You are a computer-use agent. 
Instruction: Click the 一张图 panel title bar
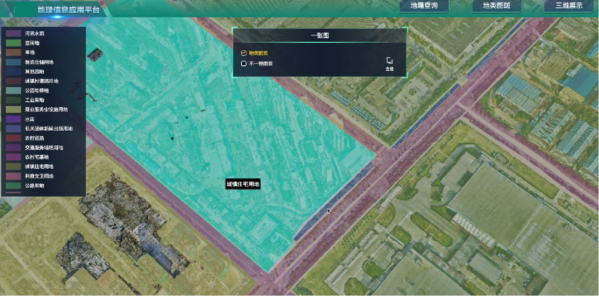click(320, 36)
